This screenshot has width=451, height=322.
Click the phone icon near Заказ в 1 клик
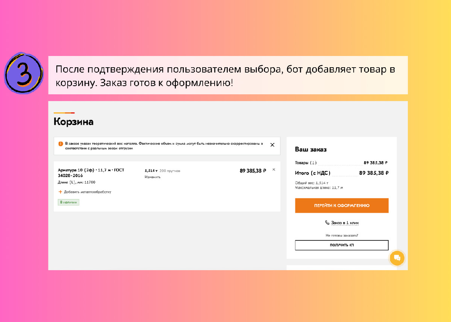[327, 223]
